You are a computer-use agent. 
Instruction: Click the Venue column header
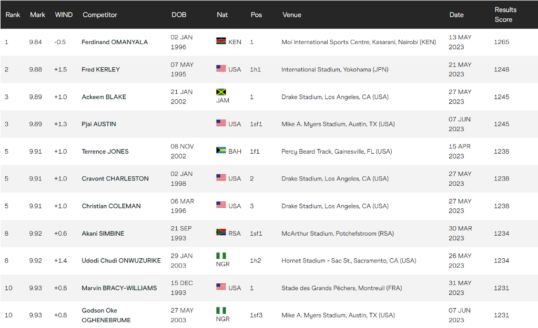(x=292, y=15)
